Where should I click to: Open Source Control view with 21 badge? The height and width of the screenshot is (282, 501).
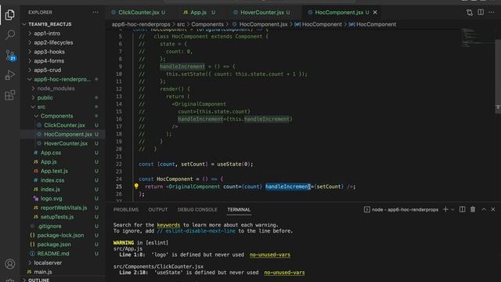(10, 55)
